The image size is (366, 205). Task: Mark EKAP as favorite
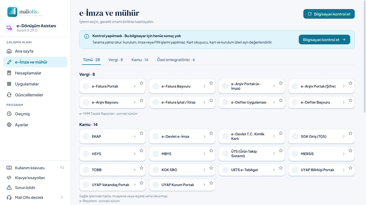[141, 133]
